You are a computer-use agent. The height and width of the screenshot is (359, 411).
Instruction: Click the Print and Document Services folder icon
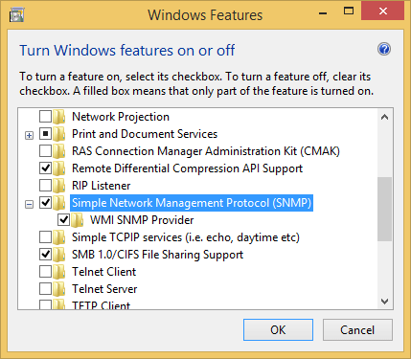[x=59, y=134]
